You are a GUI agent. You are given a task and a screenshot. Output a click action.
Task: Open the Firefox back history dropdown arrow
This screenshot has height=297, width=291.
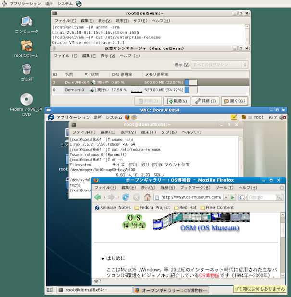(104, 197)
